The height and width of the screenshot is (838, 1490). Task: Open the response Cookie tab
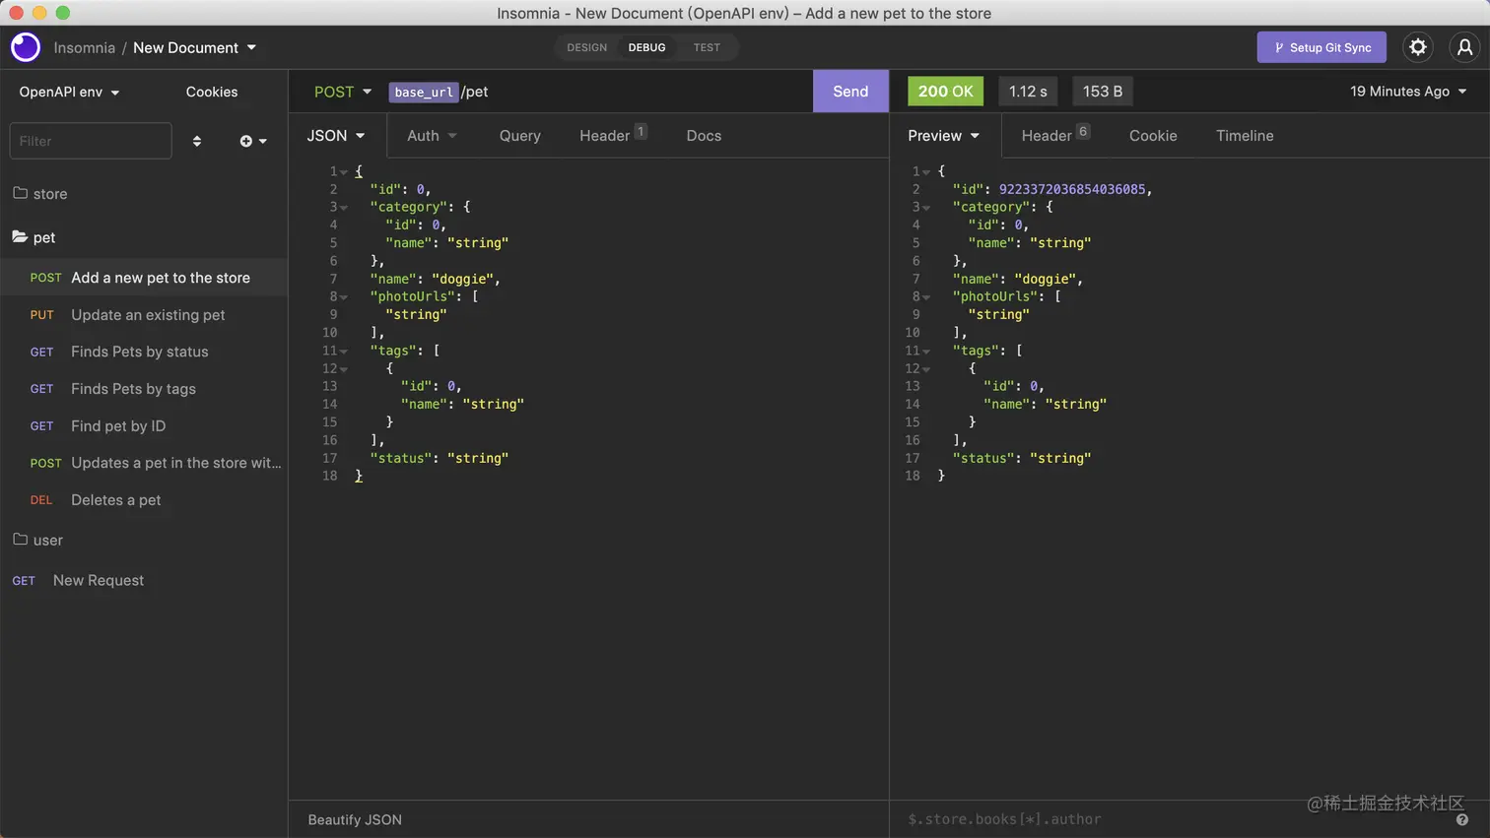click(x=1153, y=136)
